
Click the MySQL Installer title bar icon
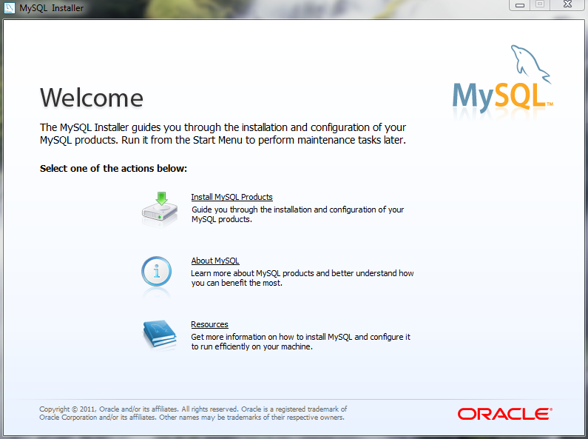(9, 7)
